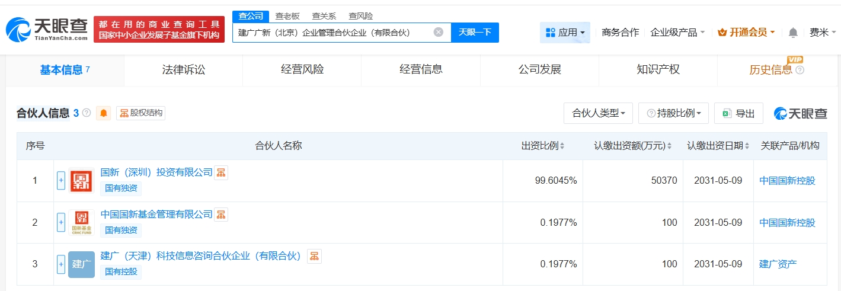This screenshot has width=841, height=291.
Task: Click the orange alert bell beside 合伙人信息
Action: tap(104, 113)
